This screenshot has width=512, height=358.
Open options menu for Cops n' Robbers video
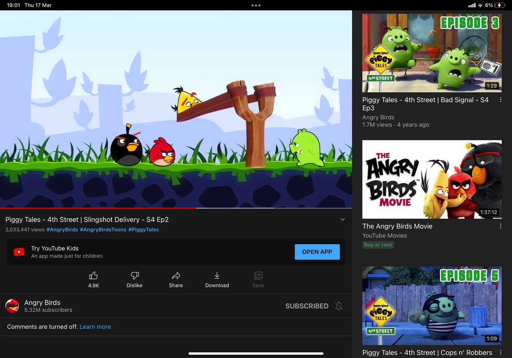pos(500,352)
